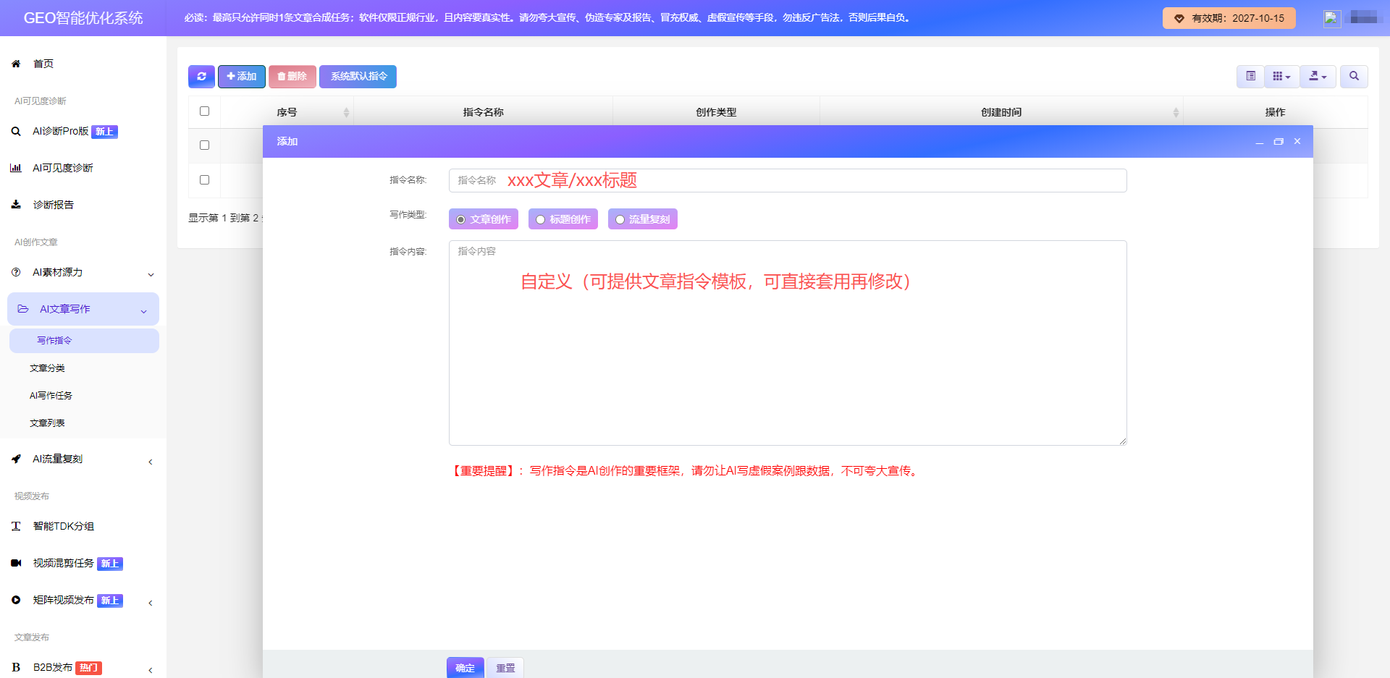Click the rocket icon for AI流量复刻

click(16, 459)
